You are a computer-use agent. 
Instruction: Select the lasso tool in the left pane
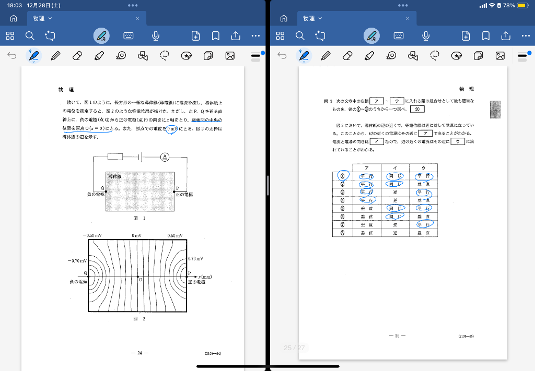(165, 55)
